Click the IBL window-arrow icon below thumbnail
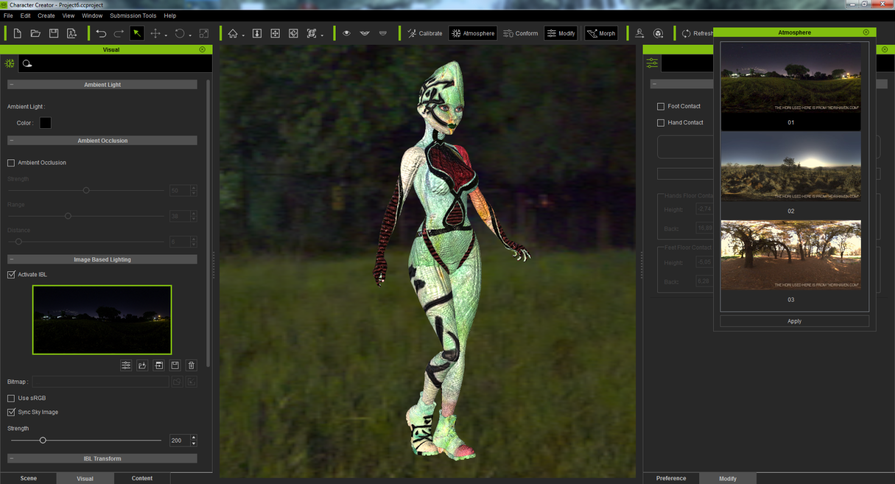The height and width of the screenshot is (484, 895). [159, 365]
